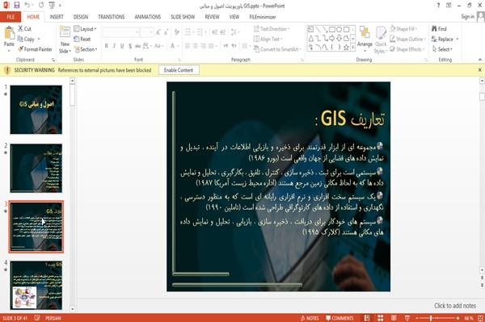Screen dimensions: 485x322
Task: Open Align Text dropdown
Action: coord(268,39)
